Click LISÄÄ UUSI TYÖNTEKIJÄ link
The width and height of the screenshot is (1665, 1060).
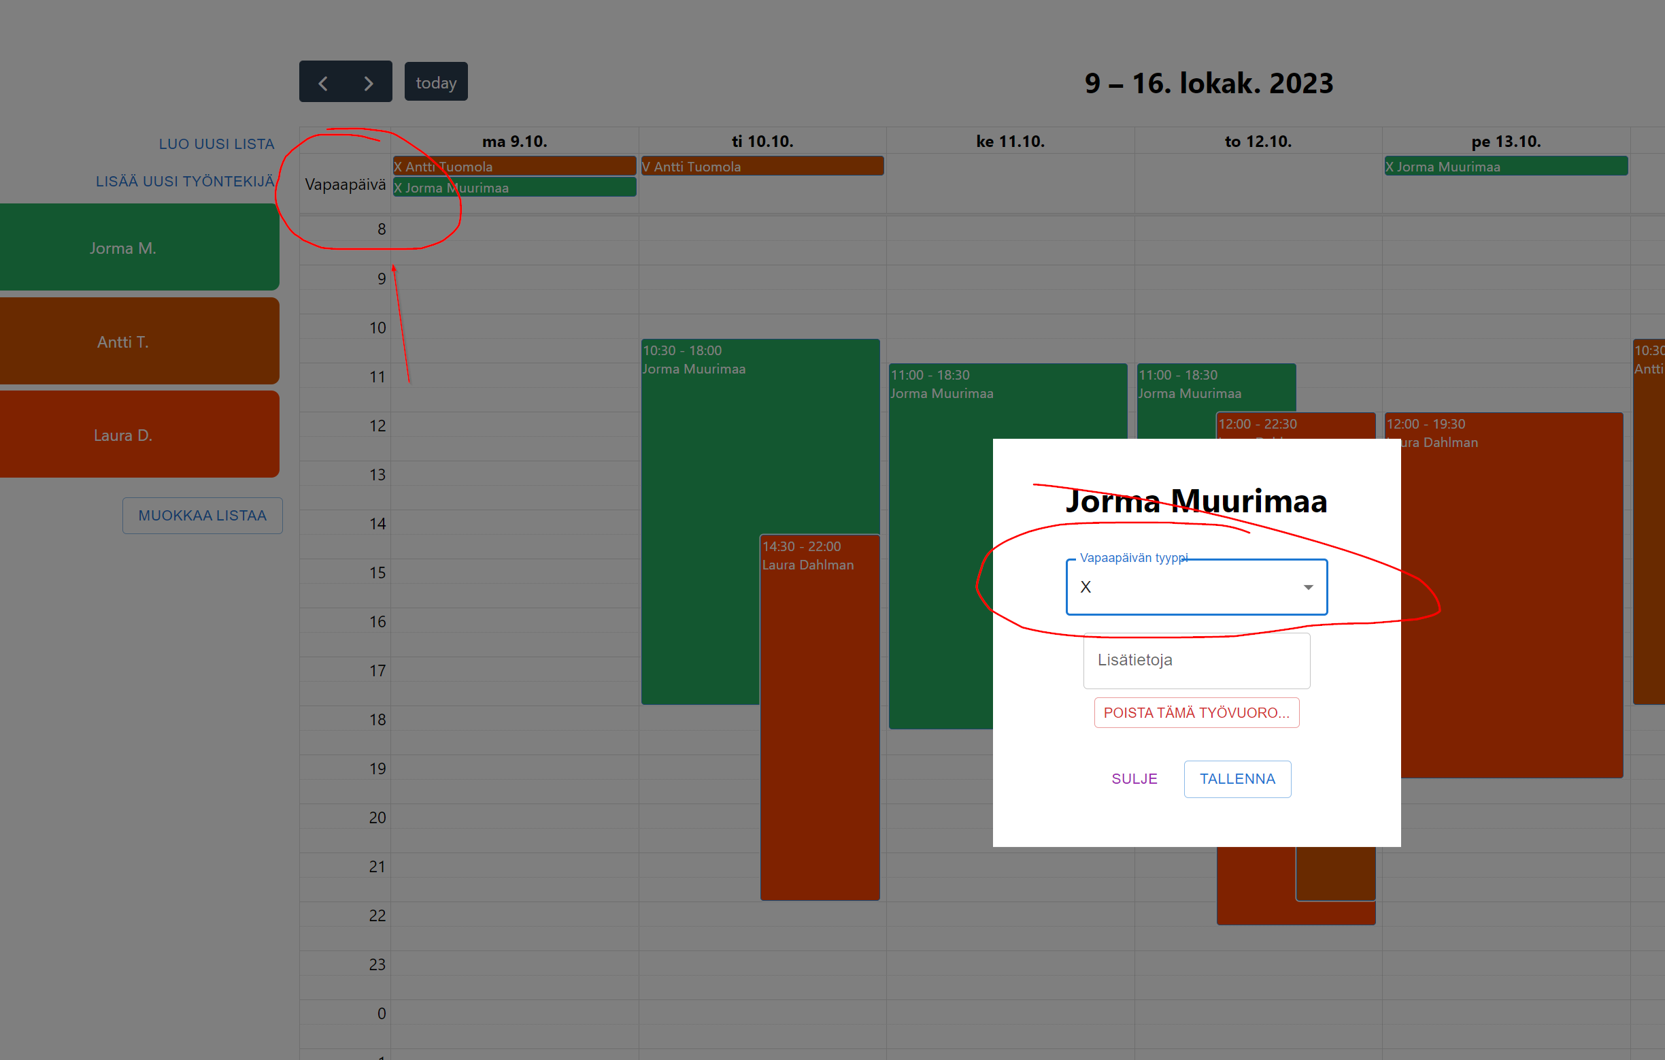pos(184,181)
